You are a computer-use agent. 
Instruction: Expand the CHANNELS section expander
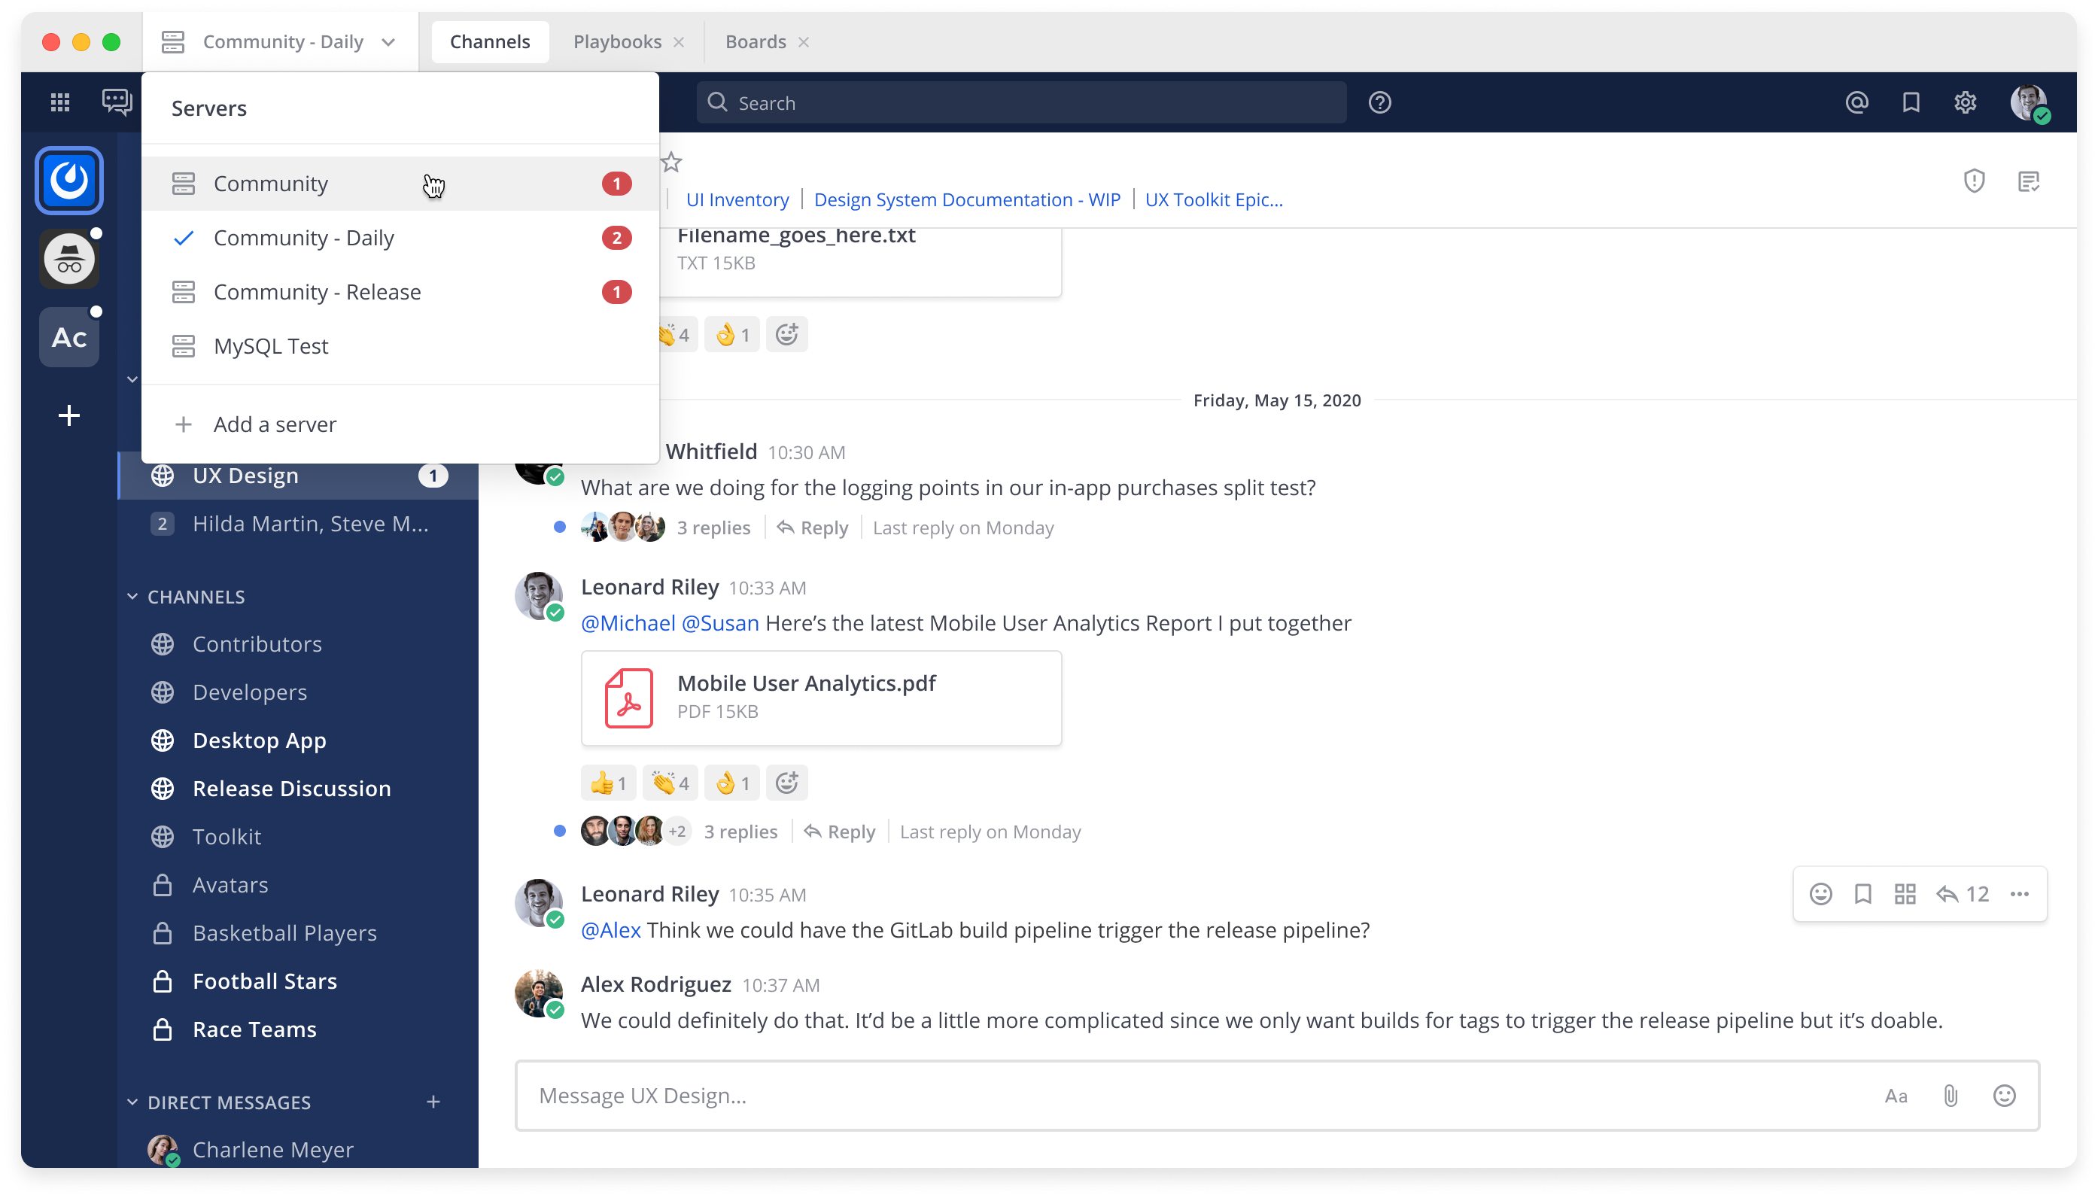click(132, 595)
